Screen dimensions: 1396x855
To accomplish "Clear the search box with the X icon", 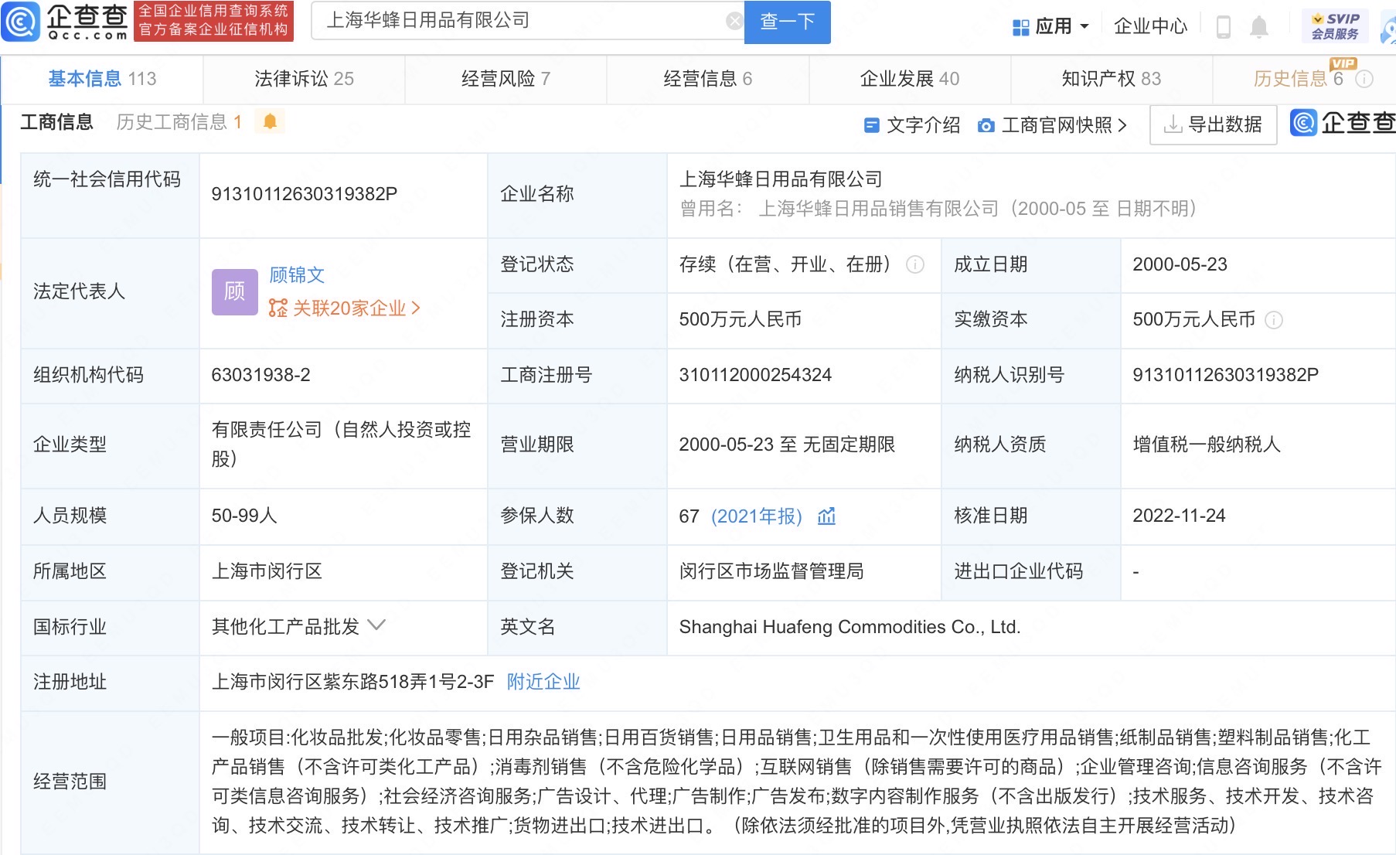I will click(x=734, y=21).
